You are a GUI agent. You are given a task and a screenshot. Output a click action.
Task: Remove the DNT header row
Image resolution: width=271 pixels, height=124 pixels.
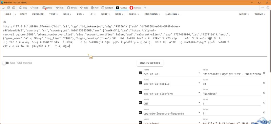(264, 102)
